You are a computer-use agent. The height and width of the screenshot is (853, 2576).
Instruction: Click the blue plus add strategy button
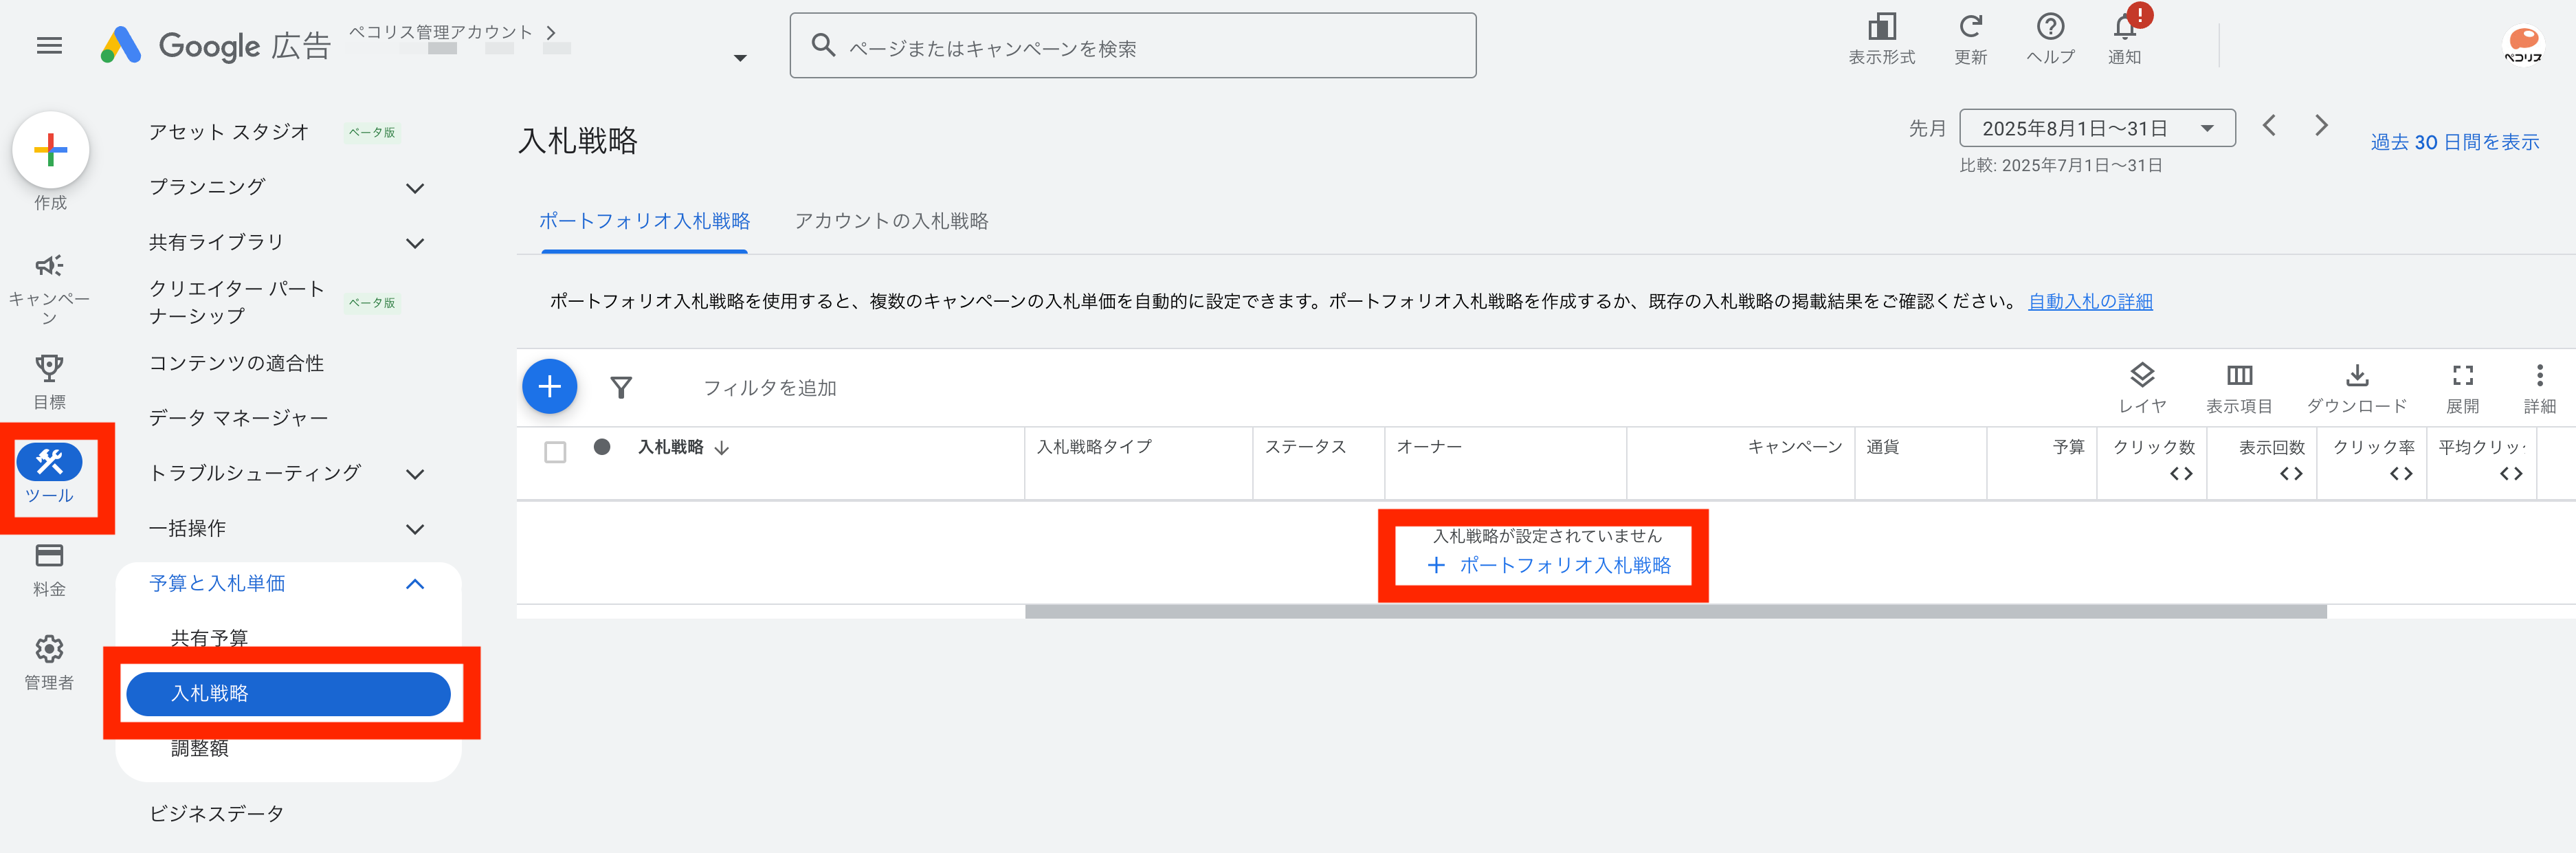549,387
